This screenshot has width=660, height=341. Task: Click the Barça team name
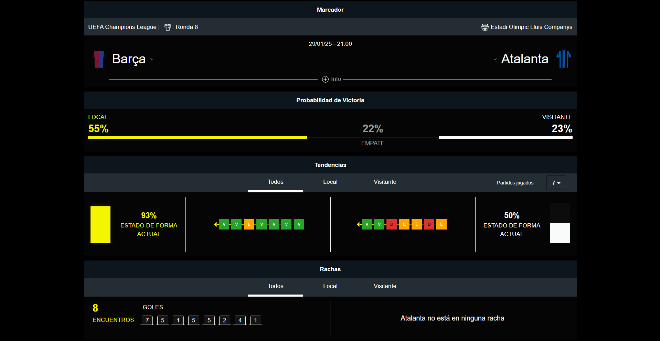(x=129, y=59)
